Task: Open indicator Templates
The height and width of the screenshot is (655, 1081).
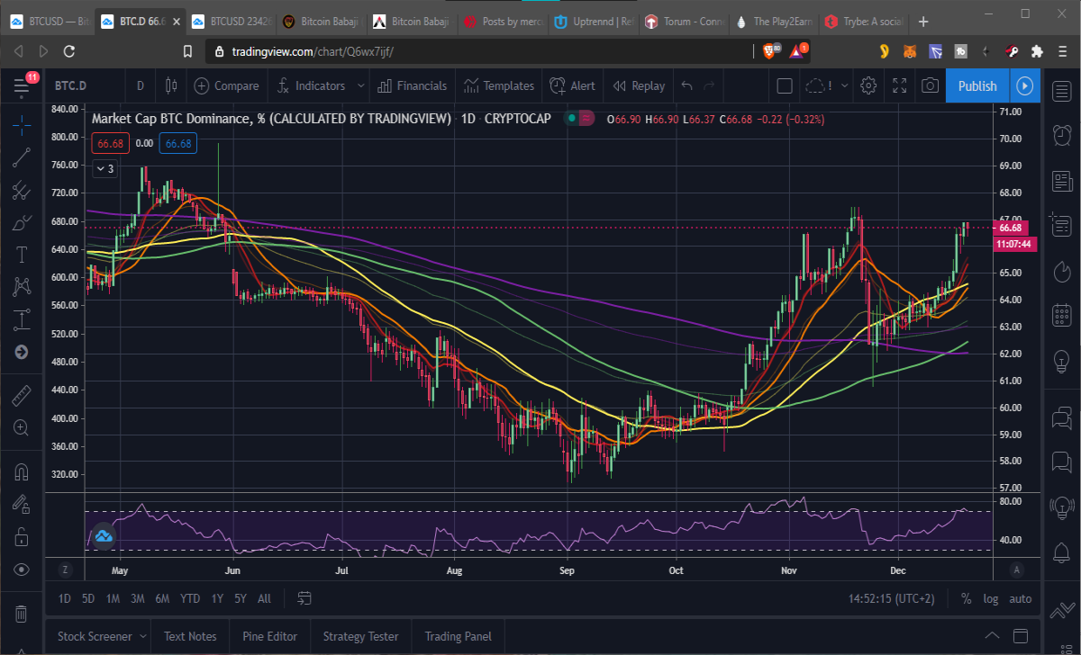Action: [x=499, y=85]
